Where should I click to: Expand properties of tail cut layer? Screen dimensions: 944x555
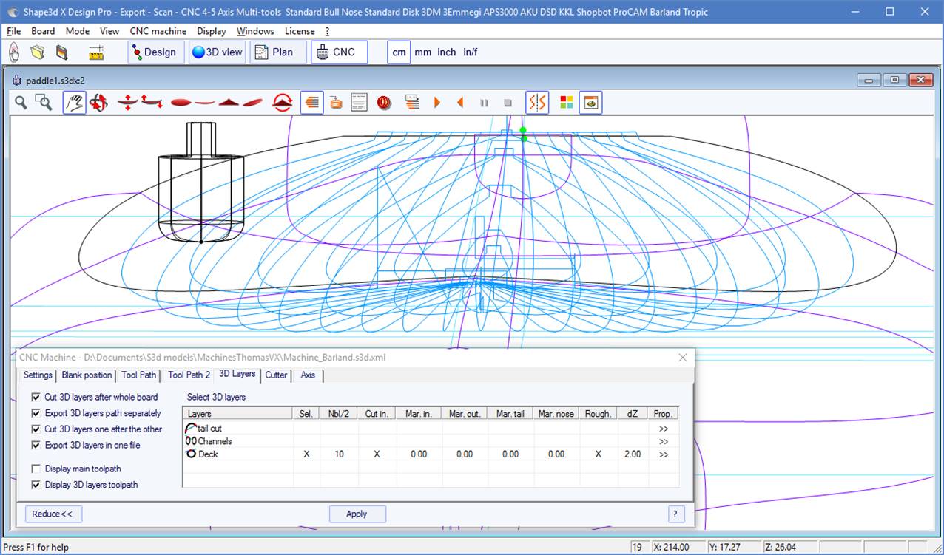[663, 429]
